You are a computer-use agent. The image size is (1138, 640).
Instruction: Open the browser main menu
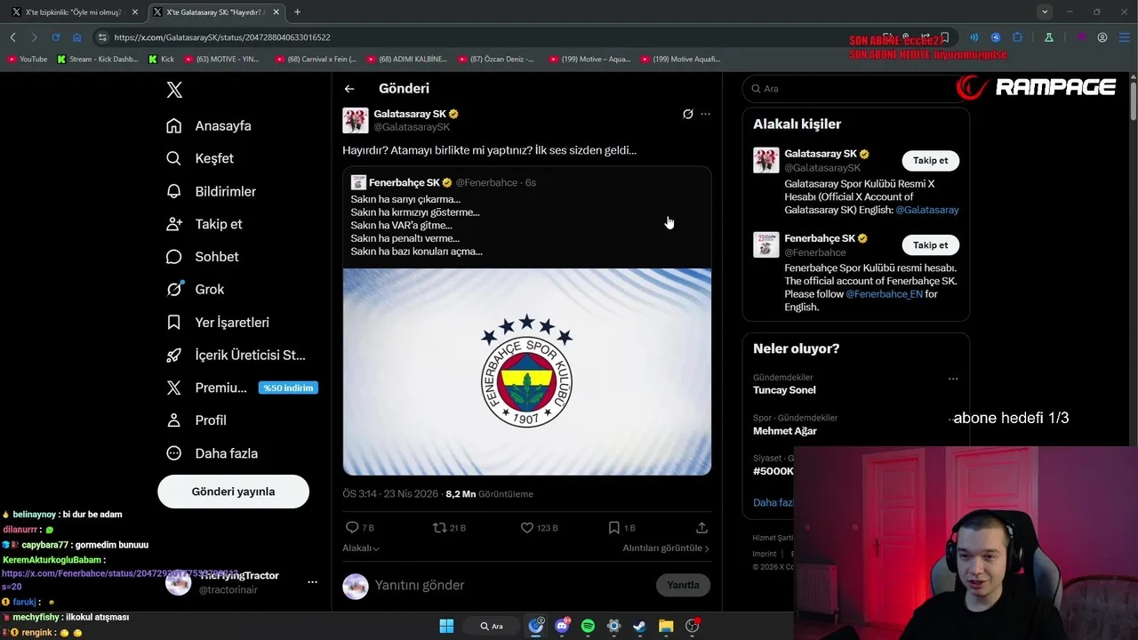coord(1124,37)
